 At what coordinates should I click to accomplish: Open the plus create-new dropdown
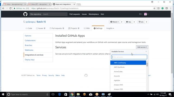pyautogui.click(x=141, y=14)
